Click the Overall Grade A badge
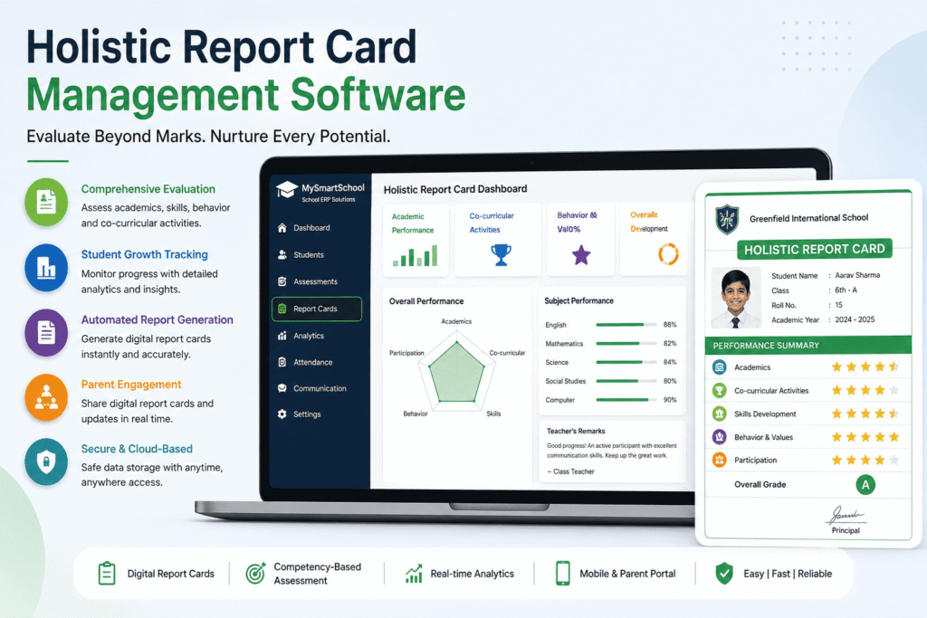The width and height of the screenshot is (927, 618). pyautogui.click(x=865, y=484)
